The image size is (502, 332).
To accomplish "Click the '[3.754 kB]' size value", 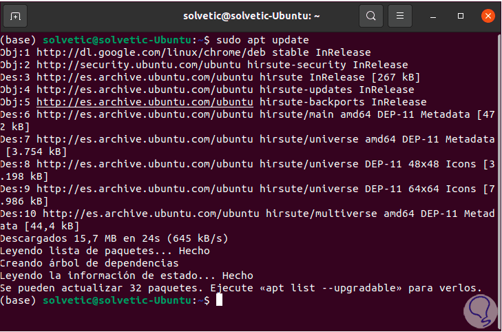I will [x=36, y=152].
